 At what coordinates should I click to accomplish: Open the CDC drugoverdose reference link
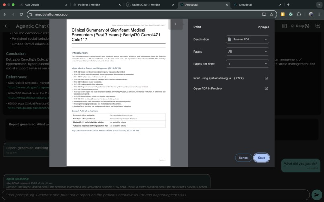tap(29, 87)
